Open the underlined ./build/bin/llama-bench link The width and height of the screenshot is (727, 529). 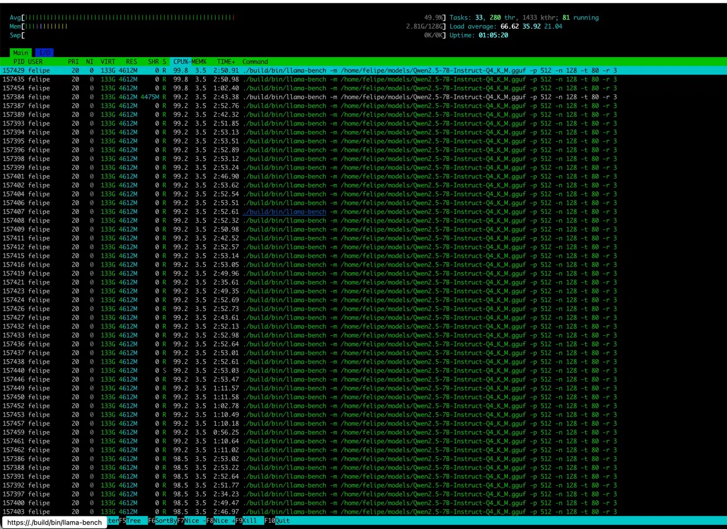point(284,212)
